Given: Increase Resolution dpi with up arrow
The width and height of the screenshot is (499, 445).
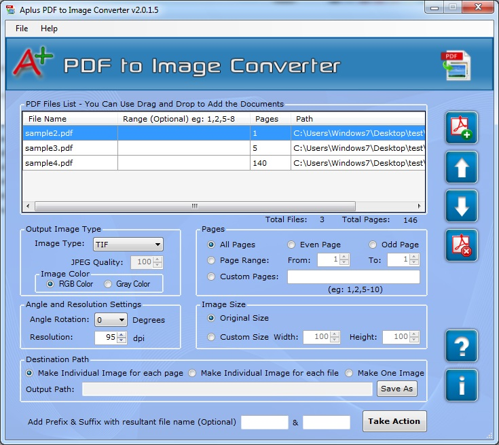Looking at the screenshot, I should (x=122, y=335).
